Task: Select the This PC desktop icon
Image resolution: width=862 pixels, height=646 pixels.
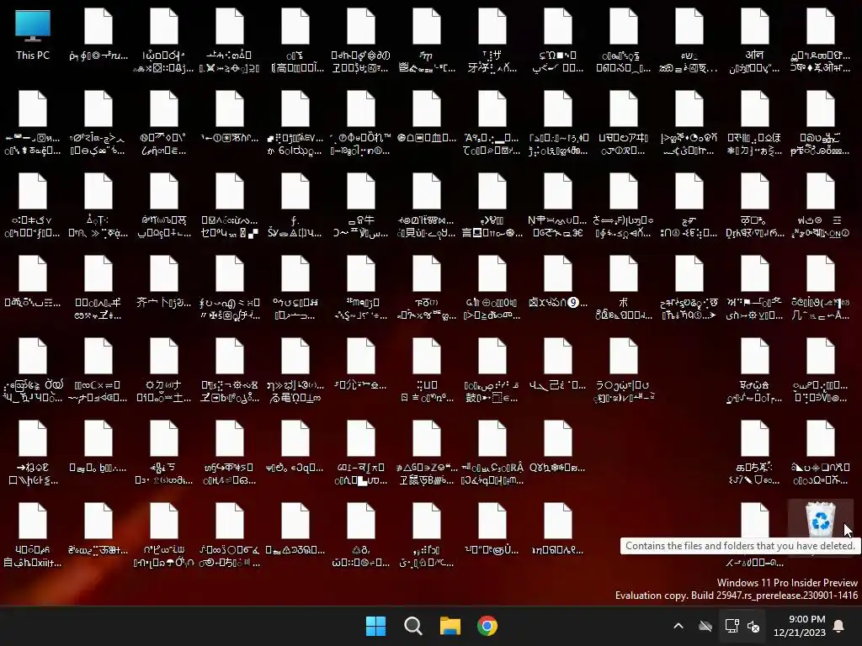Action: click(x=33, y=34)
